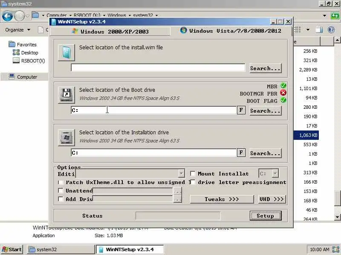Click the Start button on taskbar
341x255 pixels.
coord(12,249)
